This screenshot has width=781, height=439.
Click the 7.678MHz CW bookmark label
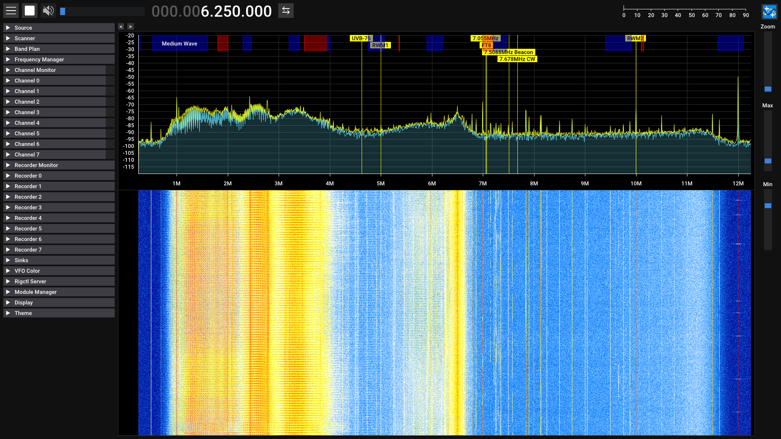517,59
